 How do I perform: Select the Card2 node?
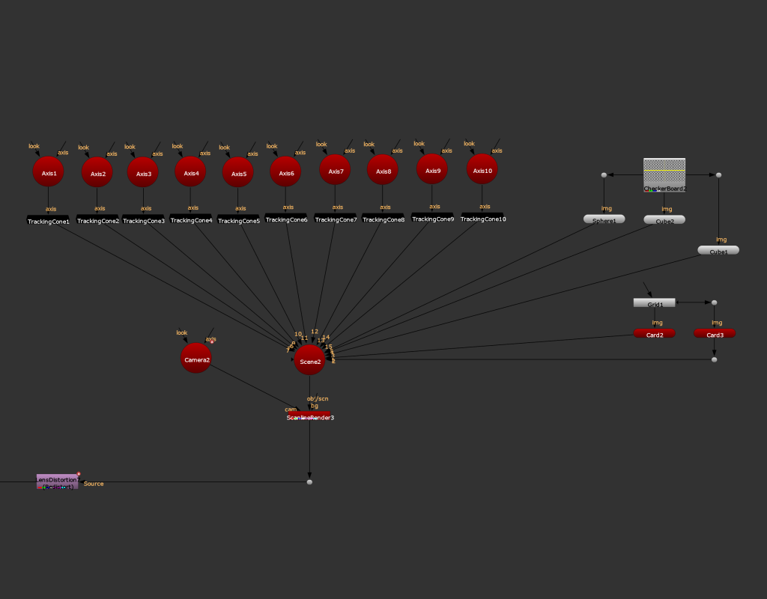tap(655, 333)
